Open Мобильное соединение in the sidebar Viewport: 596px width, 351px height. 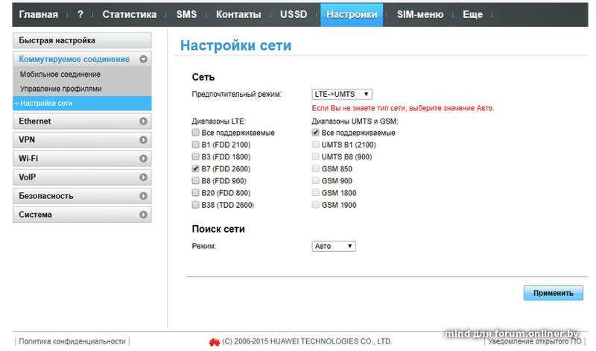(60, 75)
